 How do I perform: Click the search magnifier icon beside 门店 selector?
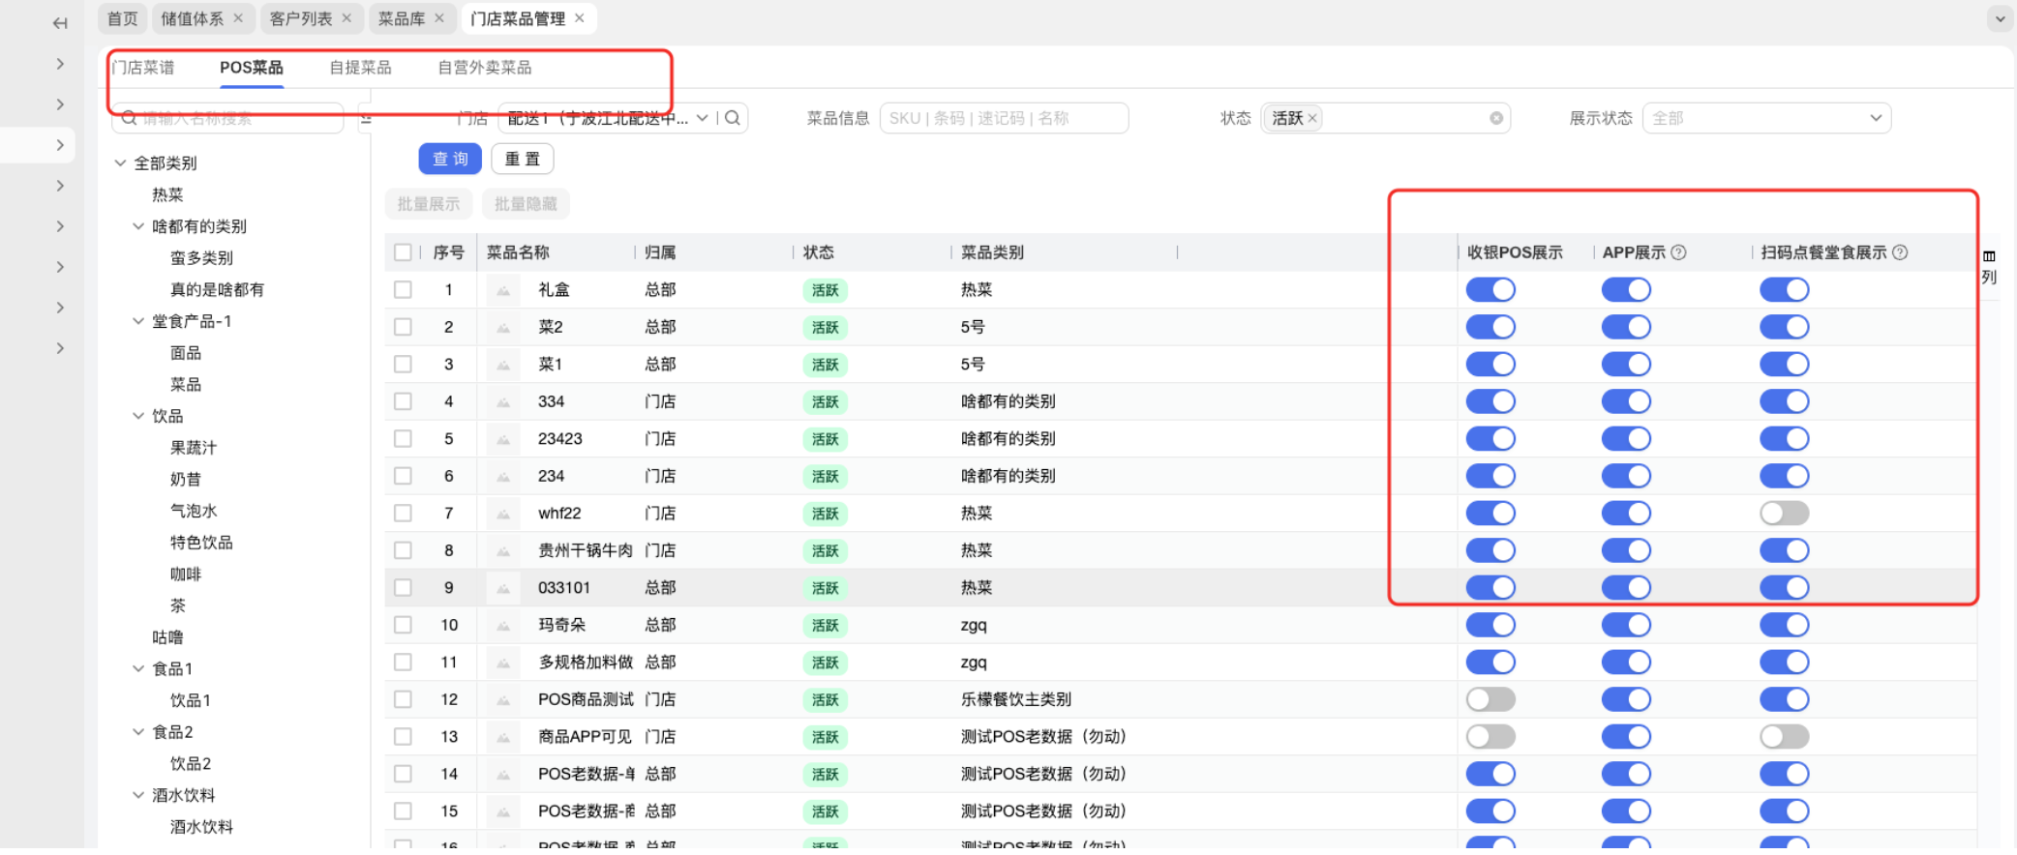tap(733, 118)
